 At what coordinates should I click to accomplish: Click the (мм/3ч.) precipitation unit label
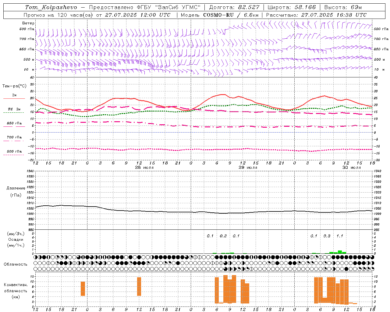tap(16, 234)
